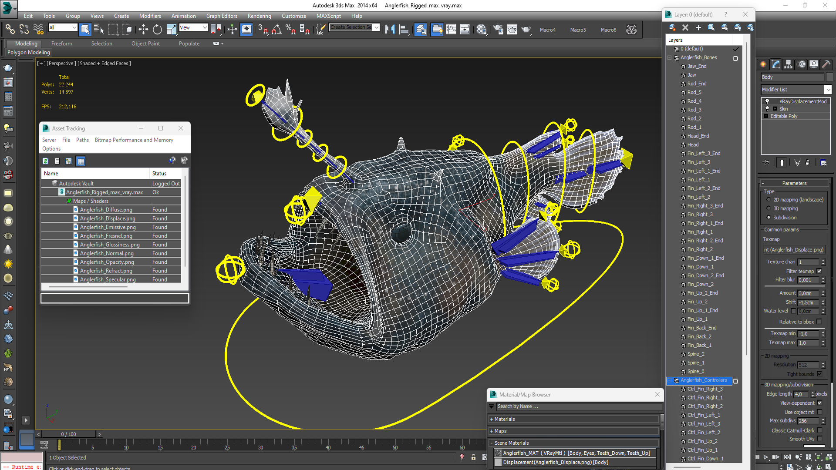Viewport: 836px width, 470px height.
Task: Enable Relative to bbox checkbox
Action: tap(819, 322)
